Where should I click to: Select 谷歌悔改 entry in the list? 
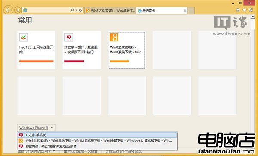[x=97, y=146]
